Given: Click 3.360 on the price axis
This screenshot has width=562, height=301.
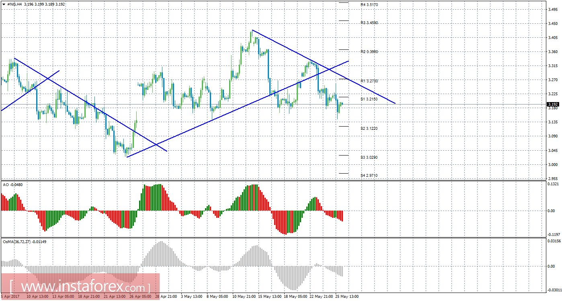Looking at the screenshot, I should point(552,52).
